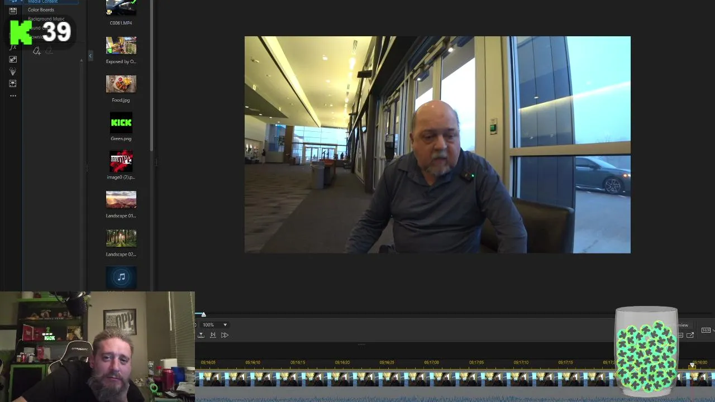Viewport: 715px width, 402px height.
Task: Select the audio clip music note thumbnail
Action: [x=121, y=277]
